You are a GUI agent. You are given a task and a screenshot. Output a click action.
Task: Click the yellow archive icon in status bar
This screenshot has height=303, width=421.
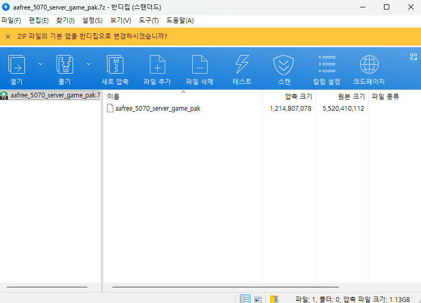point(274,299)
